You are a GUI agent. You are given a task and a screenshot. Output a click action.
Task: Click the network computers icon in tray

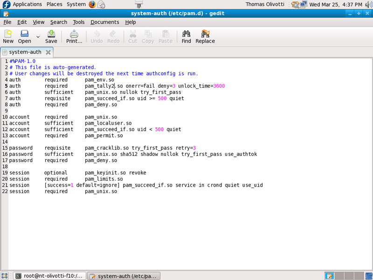point(304,4)
